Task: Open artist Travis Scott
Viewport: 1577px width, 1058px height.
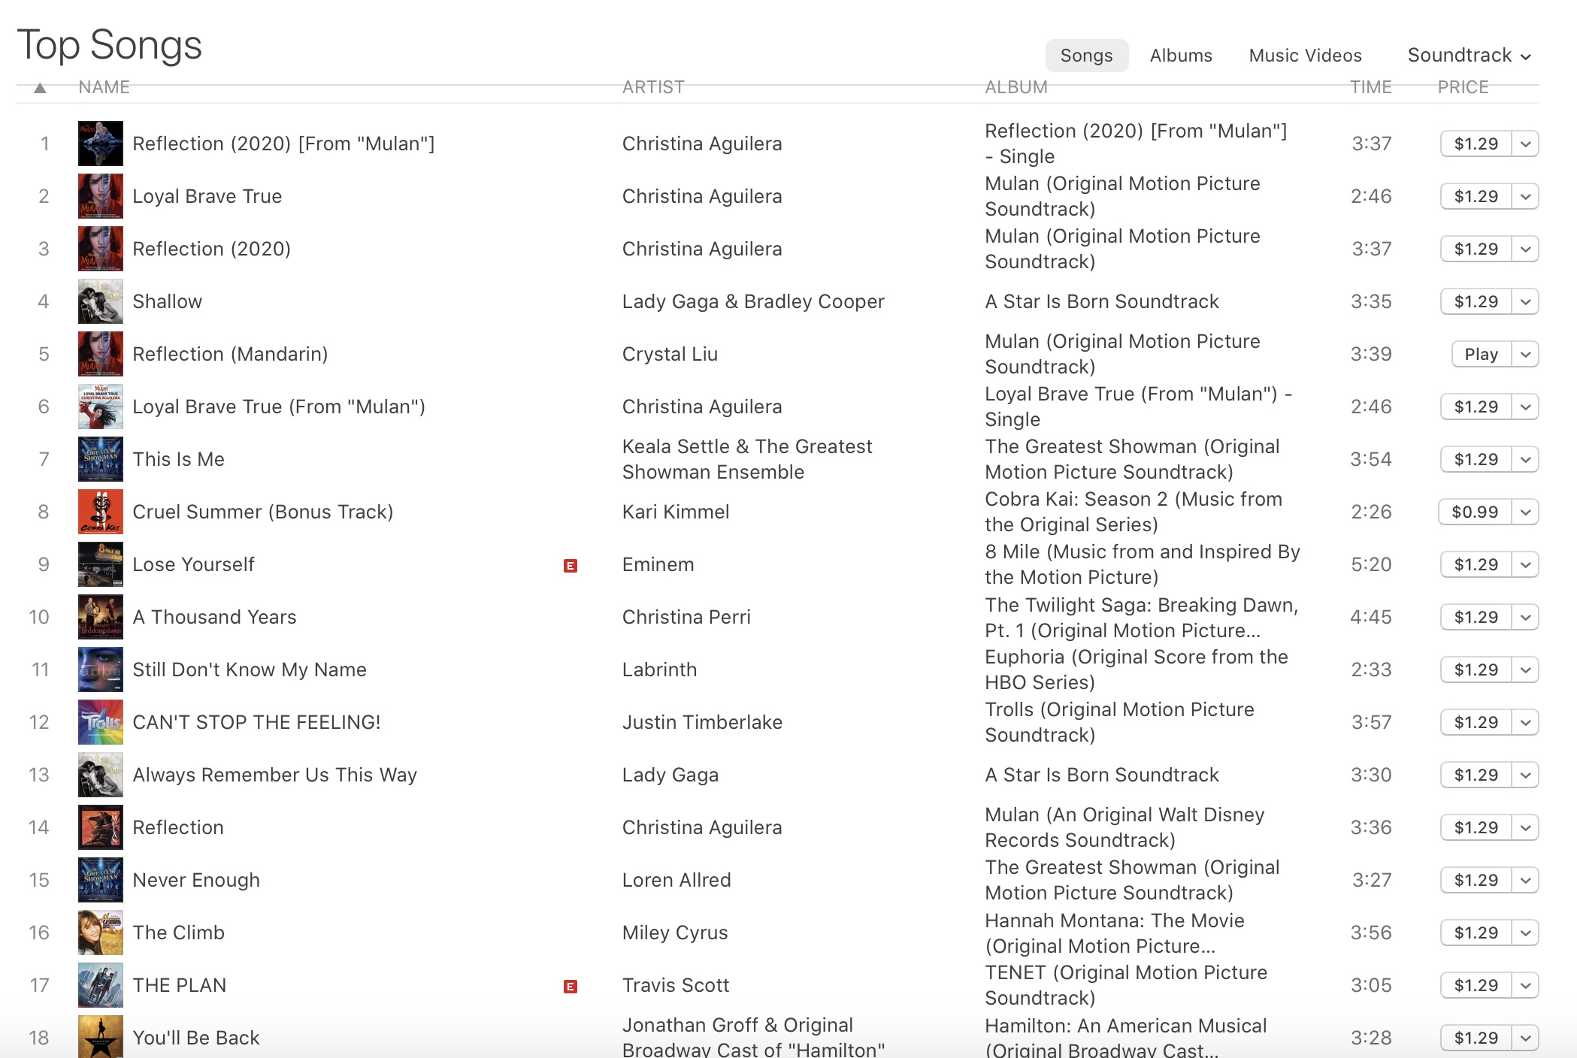Action: [x=676, y=985]
